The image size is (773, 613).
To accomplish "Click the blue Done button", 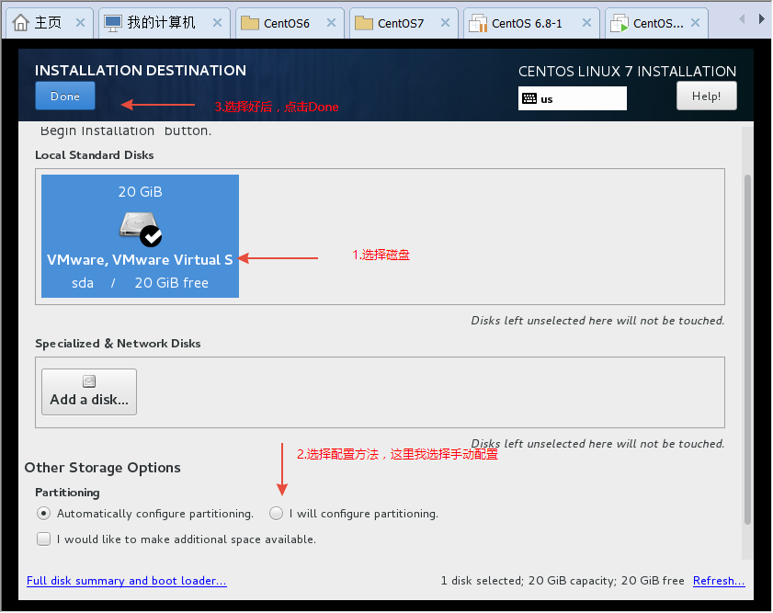I will pos(65,96).
